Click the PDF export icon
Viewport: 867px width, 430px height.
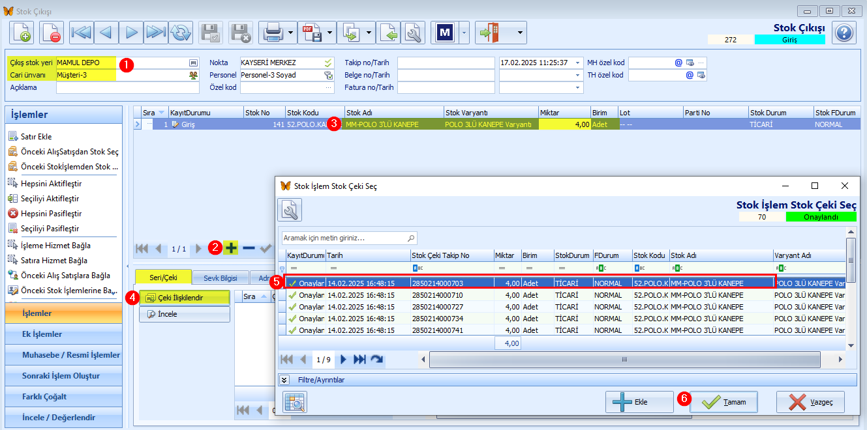(x=311, y=32)
